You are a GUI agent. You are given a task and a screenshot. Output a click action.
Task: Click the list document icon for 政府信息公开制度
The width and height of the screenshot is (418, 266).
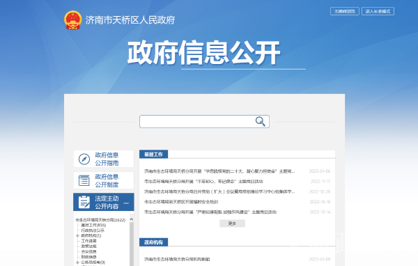point(84,180)
